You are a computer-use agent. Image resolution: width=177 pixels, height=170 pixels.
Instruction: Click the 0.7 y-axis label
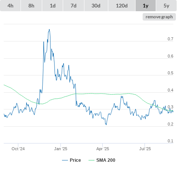tap(170, 39)
